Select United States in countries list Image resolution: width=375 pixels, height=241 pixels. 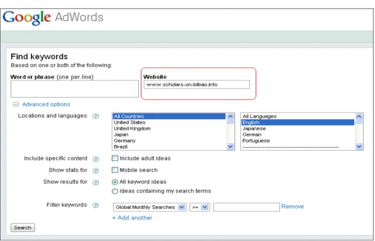[169, 123]
